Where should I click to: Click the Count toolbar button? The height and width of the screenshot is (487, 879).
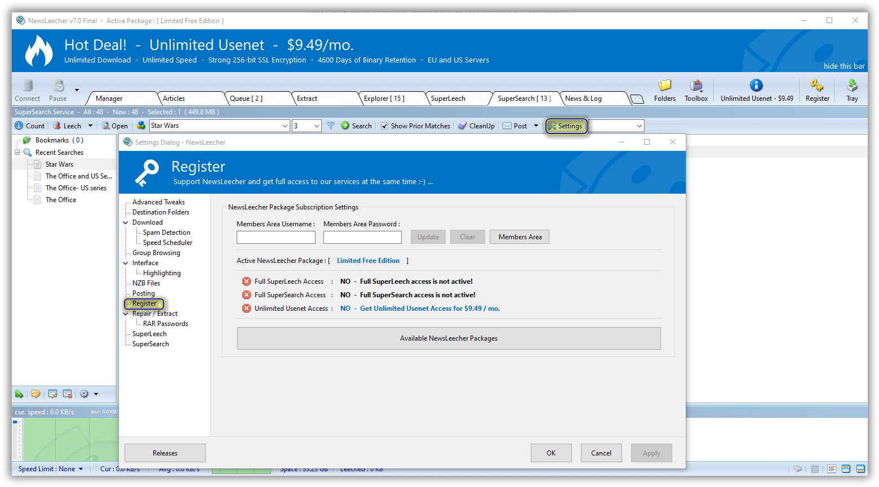[29, 126]
